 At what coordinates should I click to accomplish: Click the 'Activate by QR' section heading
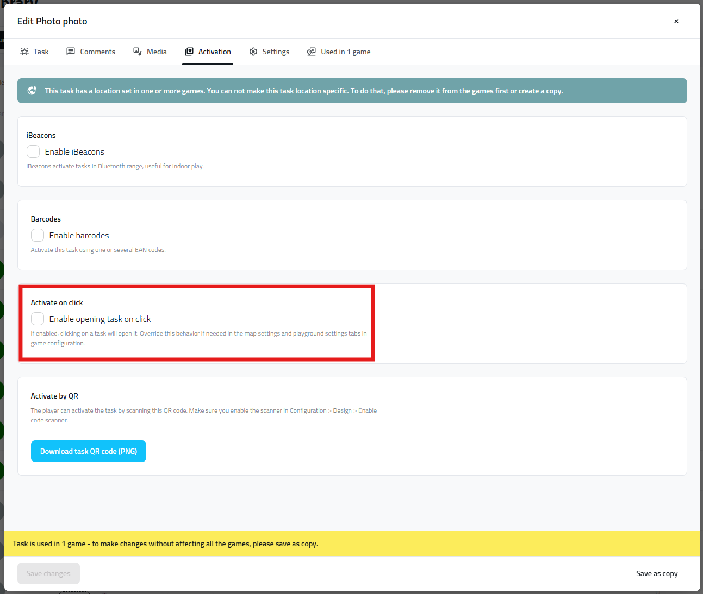coord(54,396)
